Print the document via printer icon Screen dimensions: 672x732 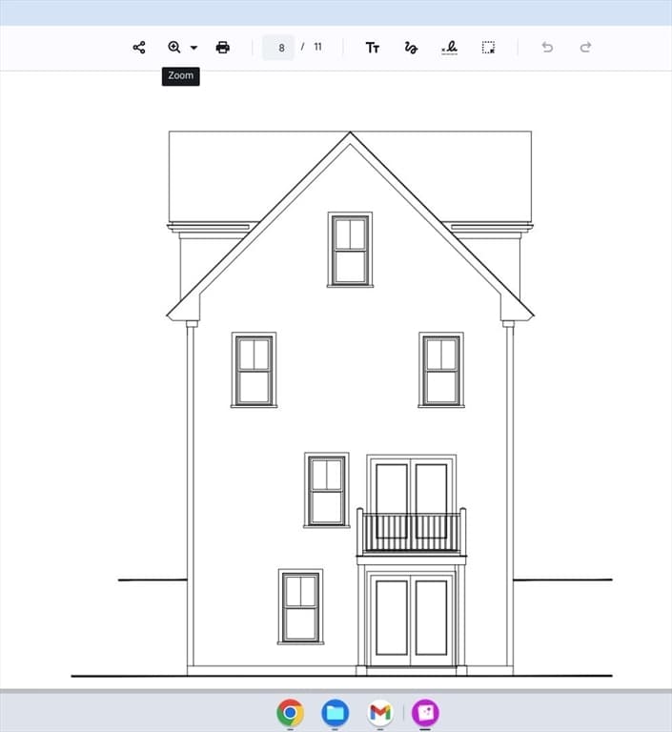click(x=223, y=47)
